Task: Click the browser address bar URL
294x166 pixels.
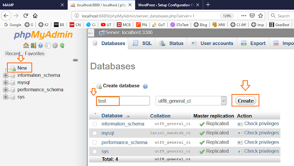Action: pos(138,16)
